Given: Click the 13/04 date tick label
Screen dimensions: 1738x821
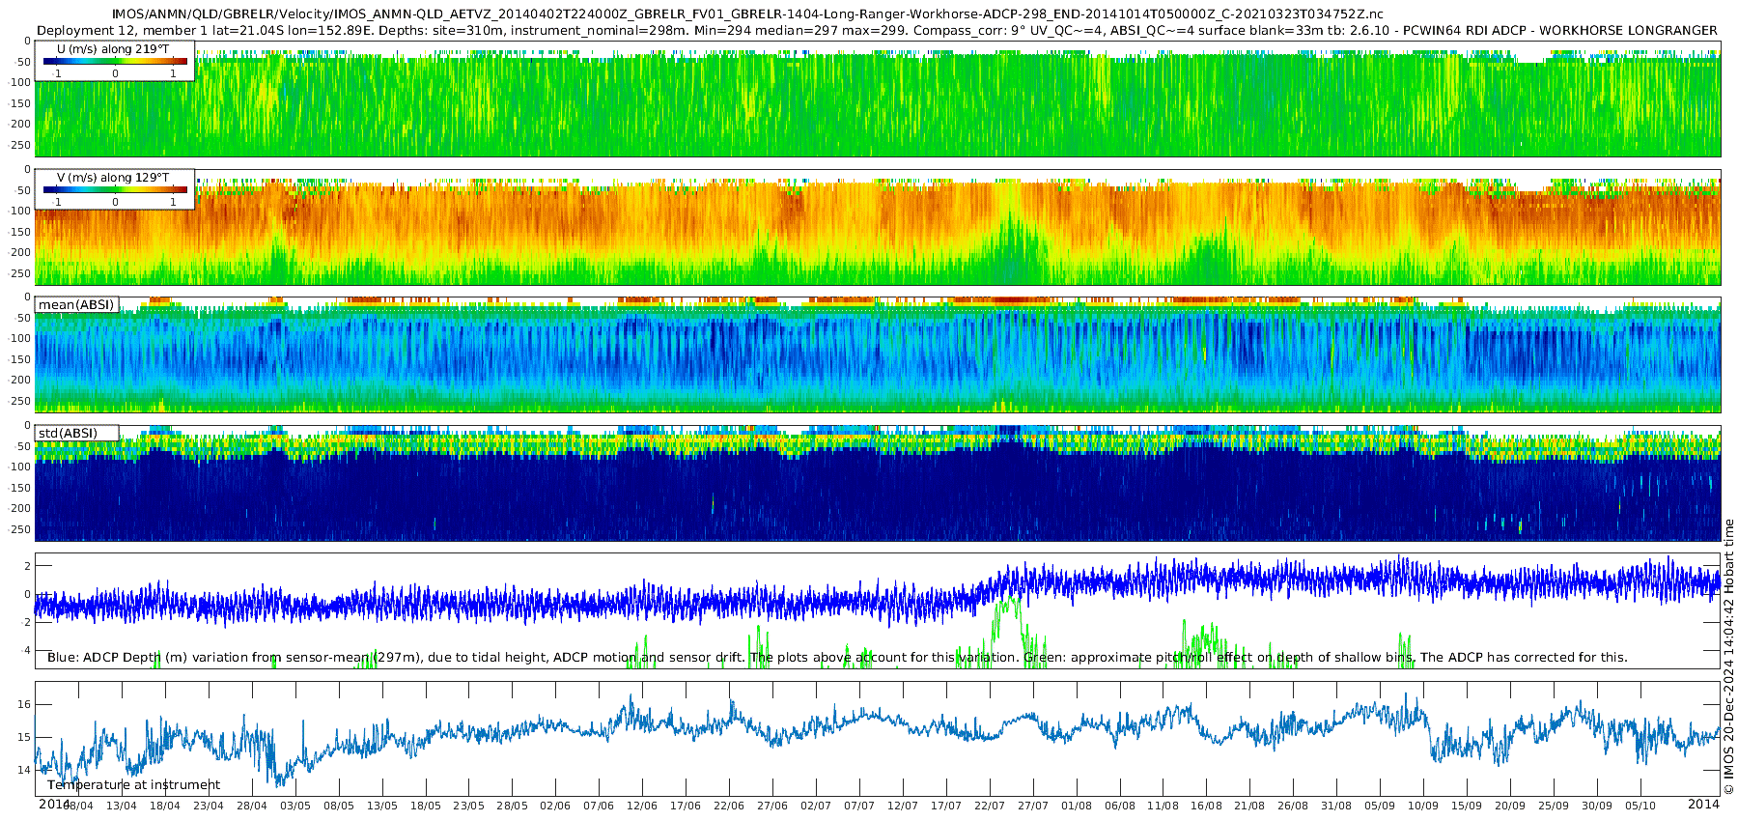Looking at the screenshot, I should [121, 806].
